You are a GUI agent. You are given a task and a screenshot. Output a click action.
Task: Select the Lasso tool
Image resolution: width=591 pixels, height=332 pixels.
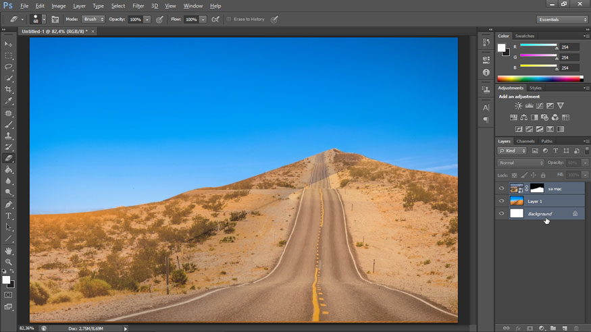tap(9, 67)
